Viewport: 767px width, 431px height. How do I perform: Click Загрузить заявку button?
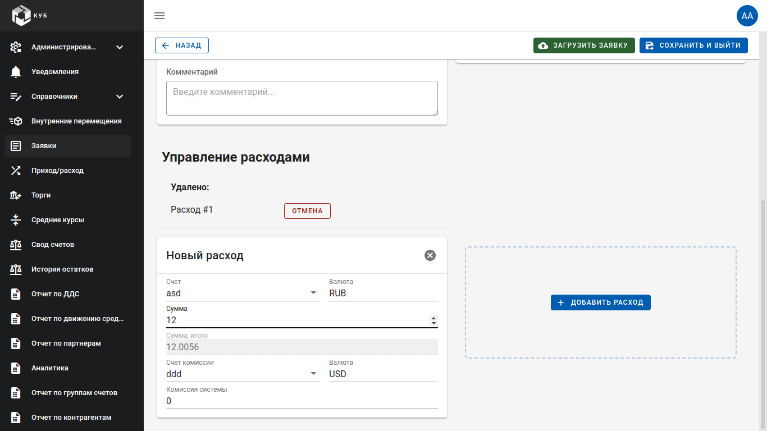[584, 45]
